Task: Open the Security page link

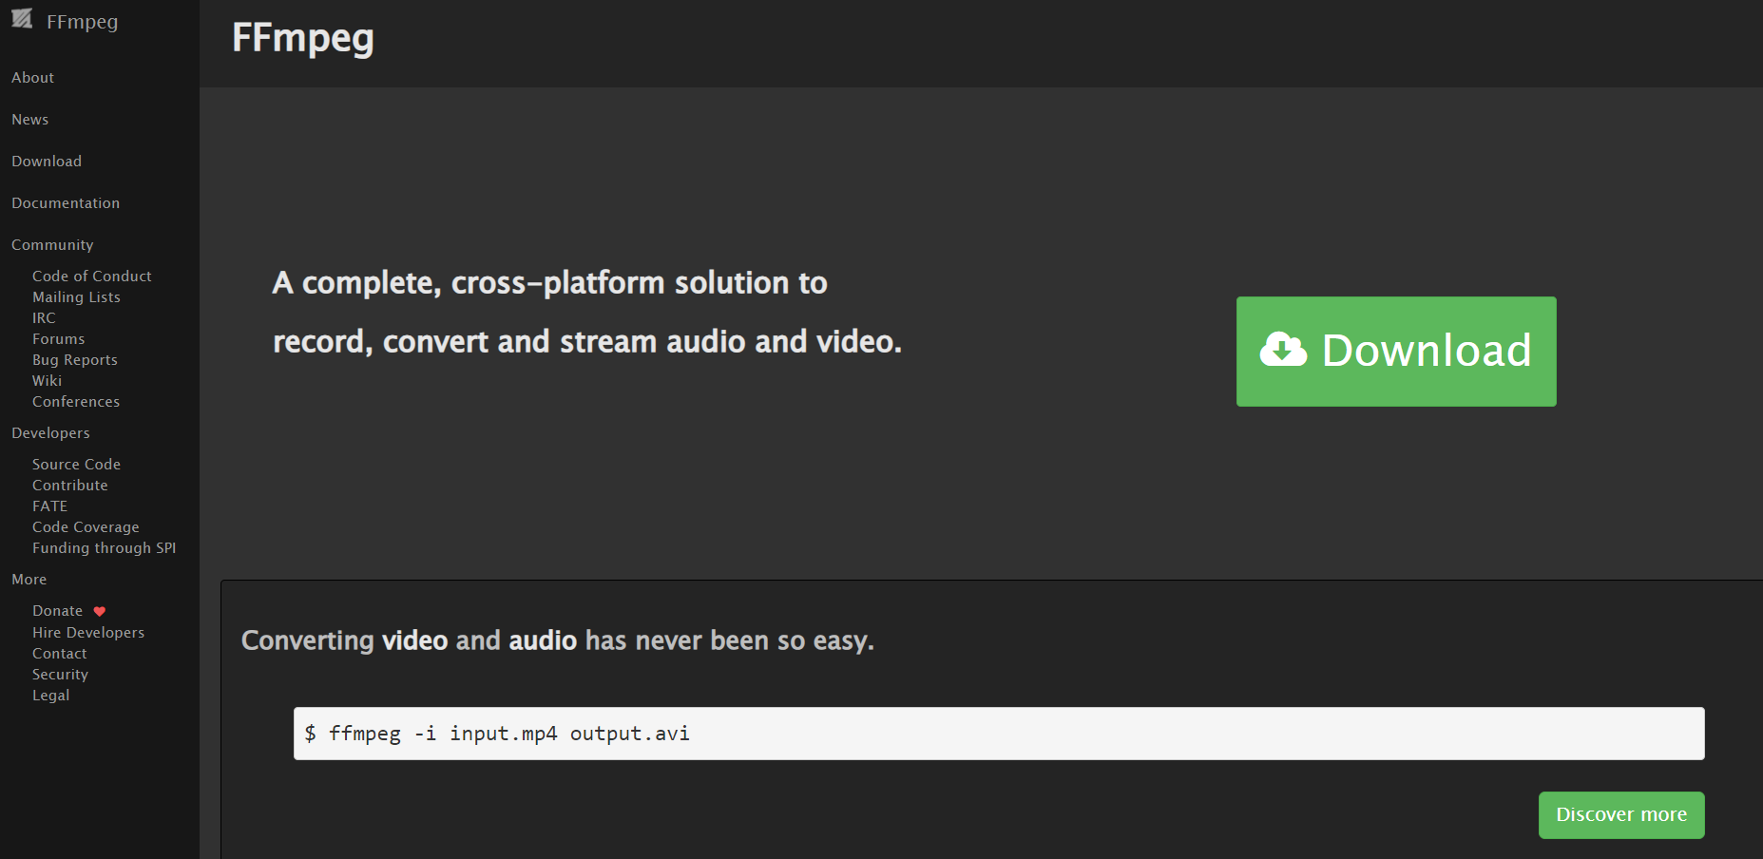Action: pos(60,675)
